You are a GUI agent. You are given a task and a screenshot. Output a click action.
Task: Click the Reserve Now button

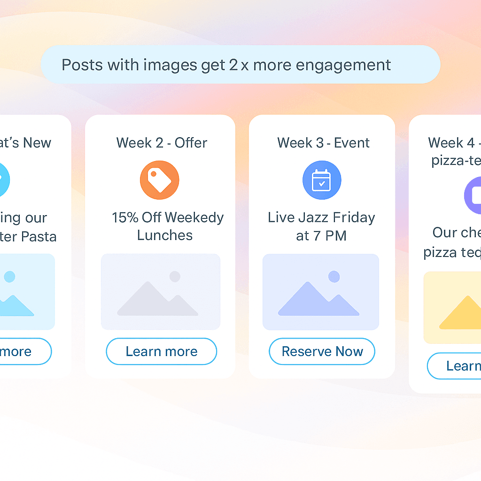coord(322,351)
